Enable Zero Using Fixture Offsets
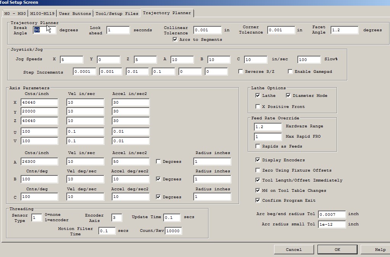 [x=258, y=170]
